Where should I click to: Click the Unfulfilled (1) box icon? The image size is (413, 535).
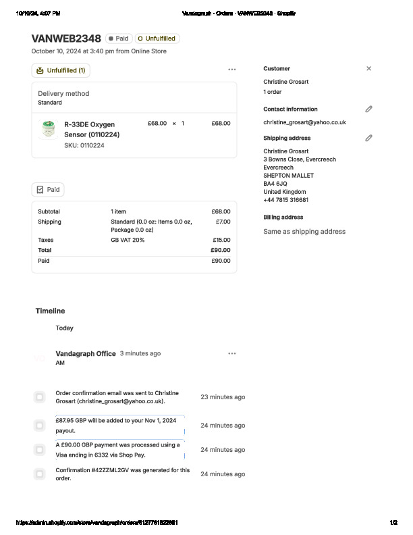pos(40,70)
